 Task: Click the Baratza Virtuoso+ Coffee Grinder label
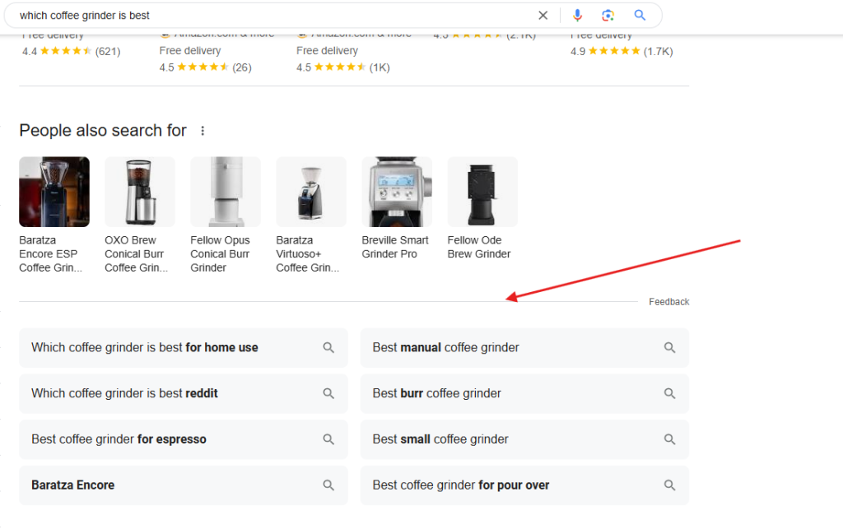pos(308,254)
